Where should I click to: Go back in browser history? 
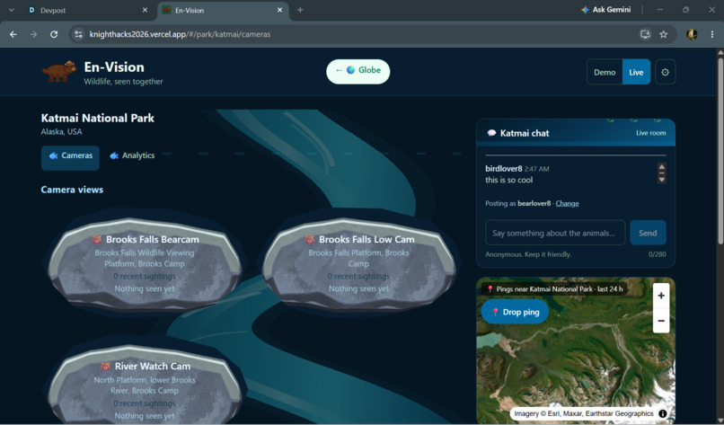click(x=13, y=34)
